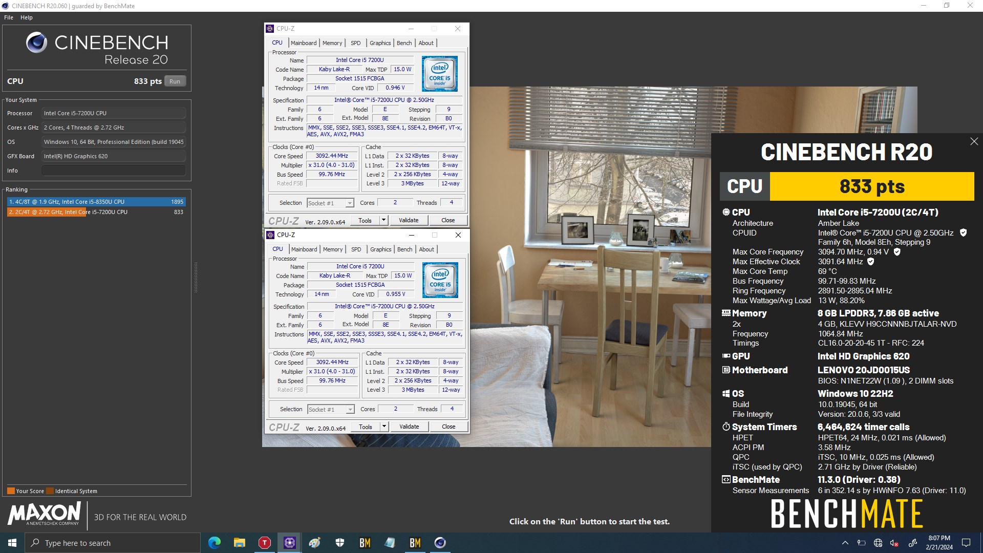Click the CPU-Z window icon in lower window title
The height and width of the screenshot is (553, 983).
point(270,235)
